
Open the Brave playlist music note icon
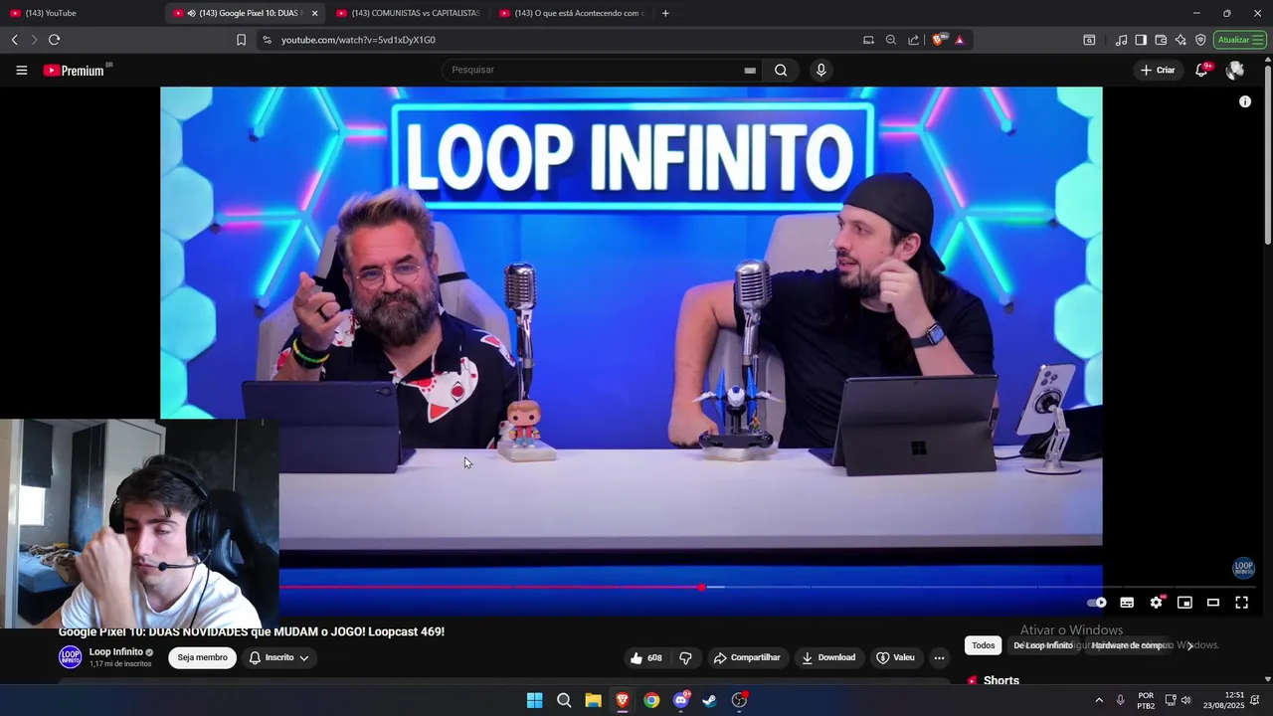click(1122, 40)
